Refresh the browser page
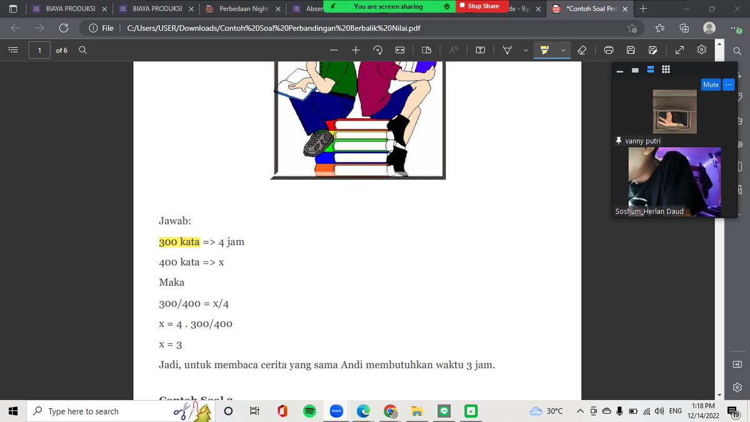This screenshot has width=750, height=422. pyautogui.click(x=63, y=28)
